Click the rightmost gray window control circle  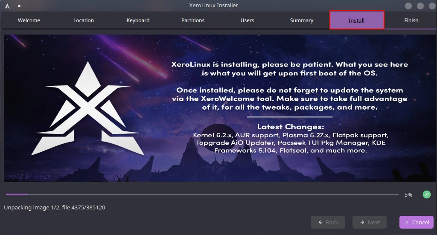tap(431, 6)
